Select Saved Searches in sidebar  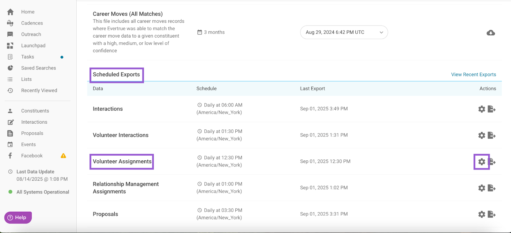tap(38, 68)
